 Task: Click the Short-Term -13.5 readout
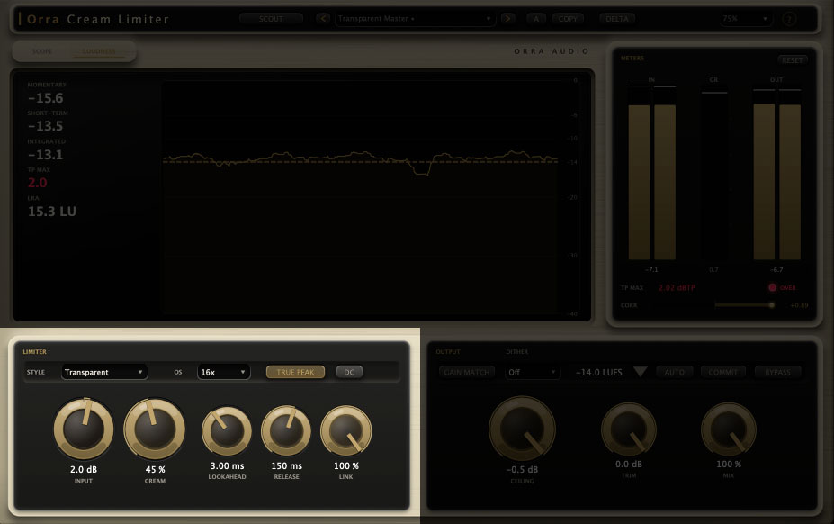click(x=46, y=126)
